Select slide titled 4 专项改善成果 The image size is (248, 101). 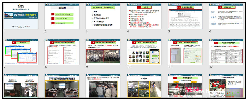[x=185, y=86]
